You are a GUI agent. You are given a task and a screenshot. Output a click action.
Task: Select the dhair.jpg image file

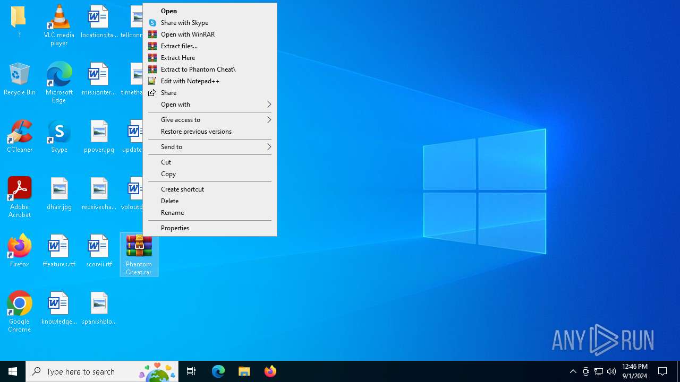pyautogui.click(x=59, y=194)
